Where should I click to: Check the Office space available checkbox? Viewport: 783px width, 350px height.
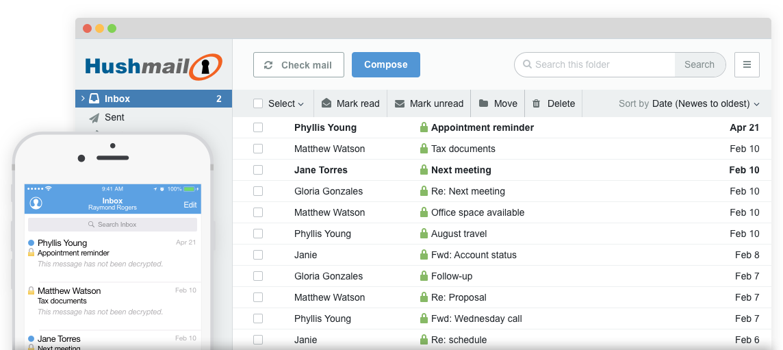pyautogui.click(x=257, y=212)
